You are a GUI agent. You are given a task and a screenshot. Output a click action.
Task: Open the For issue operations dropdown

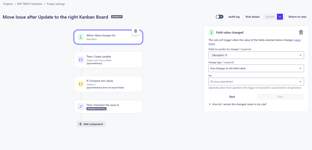pos(256,82)
